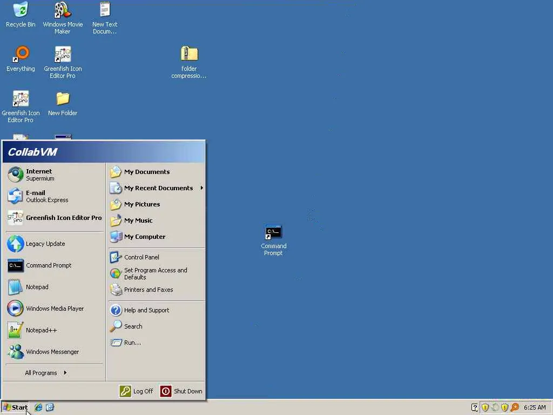Open Greenfish Icon Editor Pro under Everything icon
This screenshot has width=553, height=415.
21,106
